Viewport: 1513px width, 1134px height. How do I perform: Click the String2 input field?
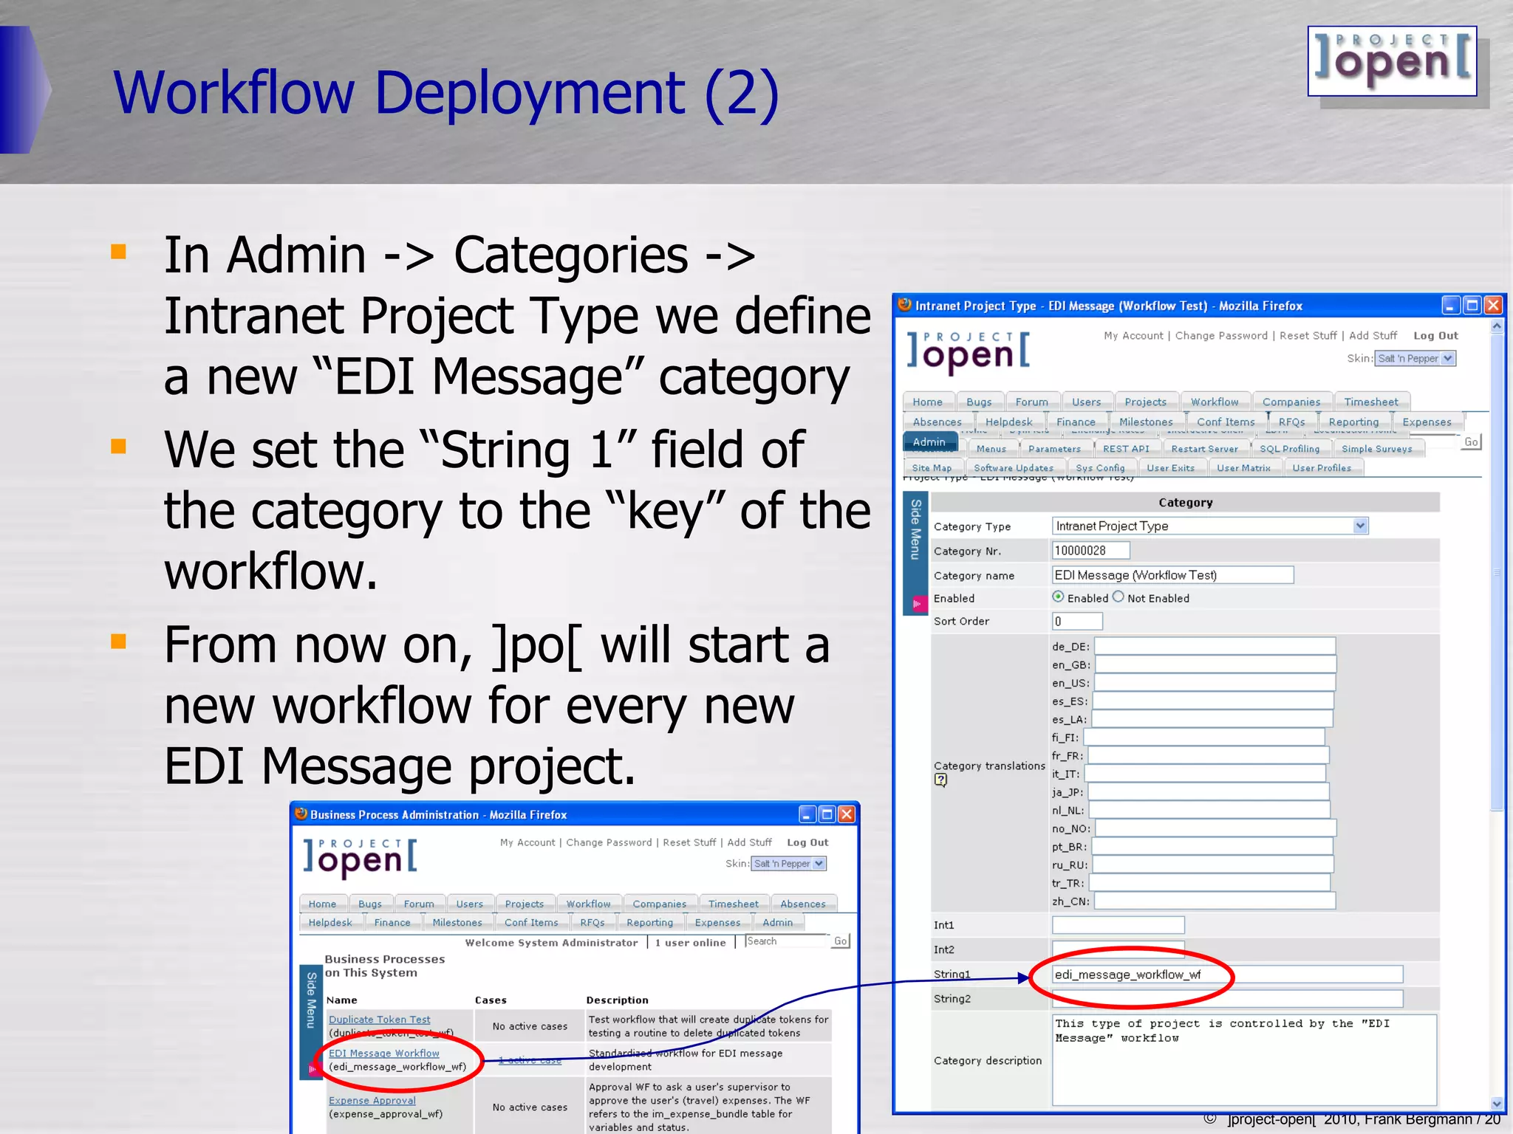pos(1227,999)
